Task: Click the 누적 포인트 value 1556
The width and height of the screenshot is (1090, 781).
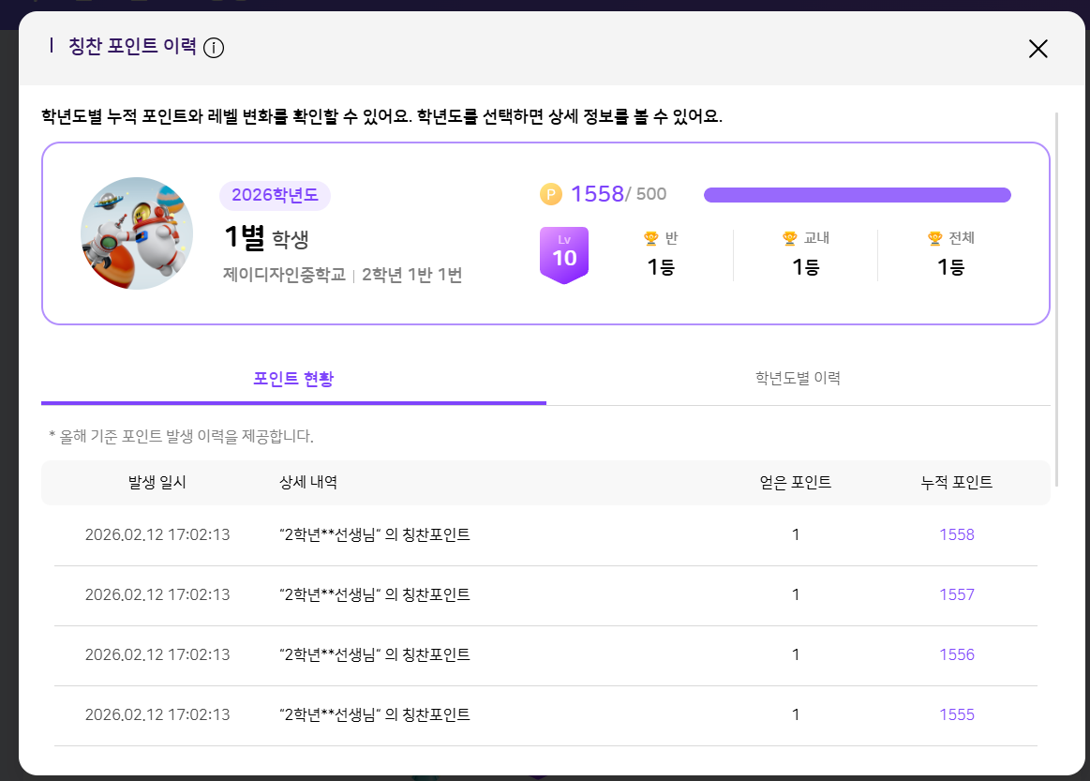Action: [957, 655]
